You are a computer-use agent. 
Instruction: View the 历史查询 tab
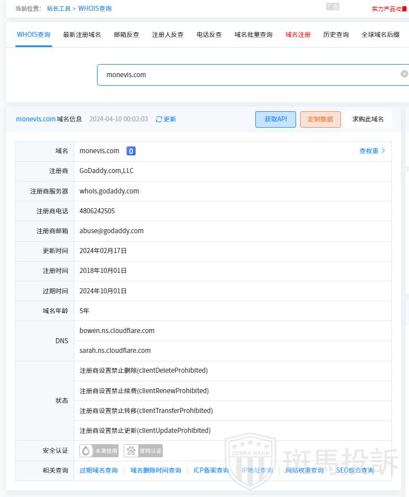coord(336,35)
